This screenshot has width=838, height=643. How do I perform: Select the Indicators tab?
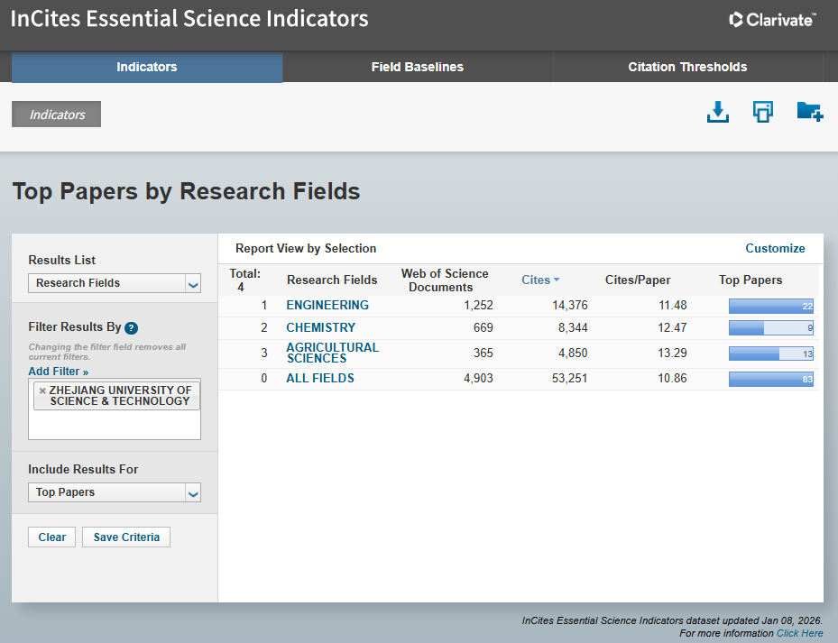[147, 67]
